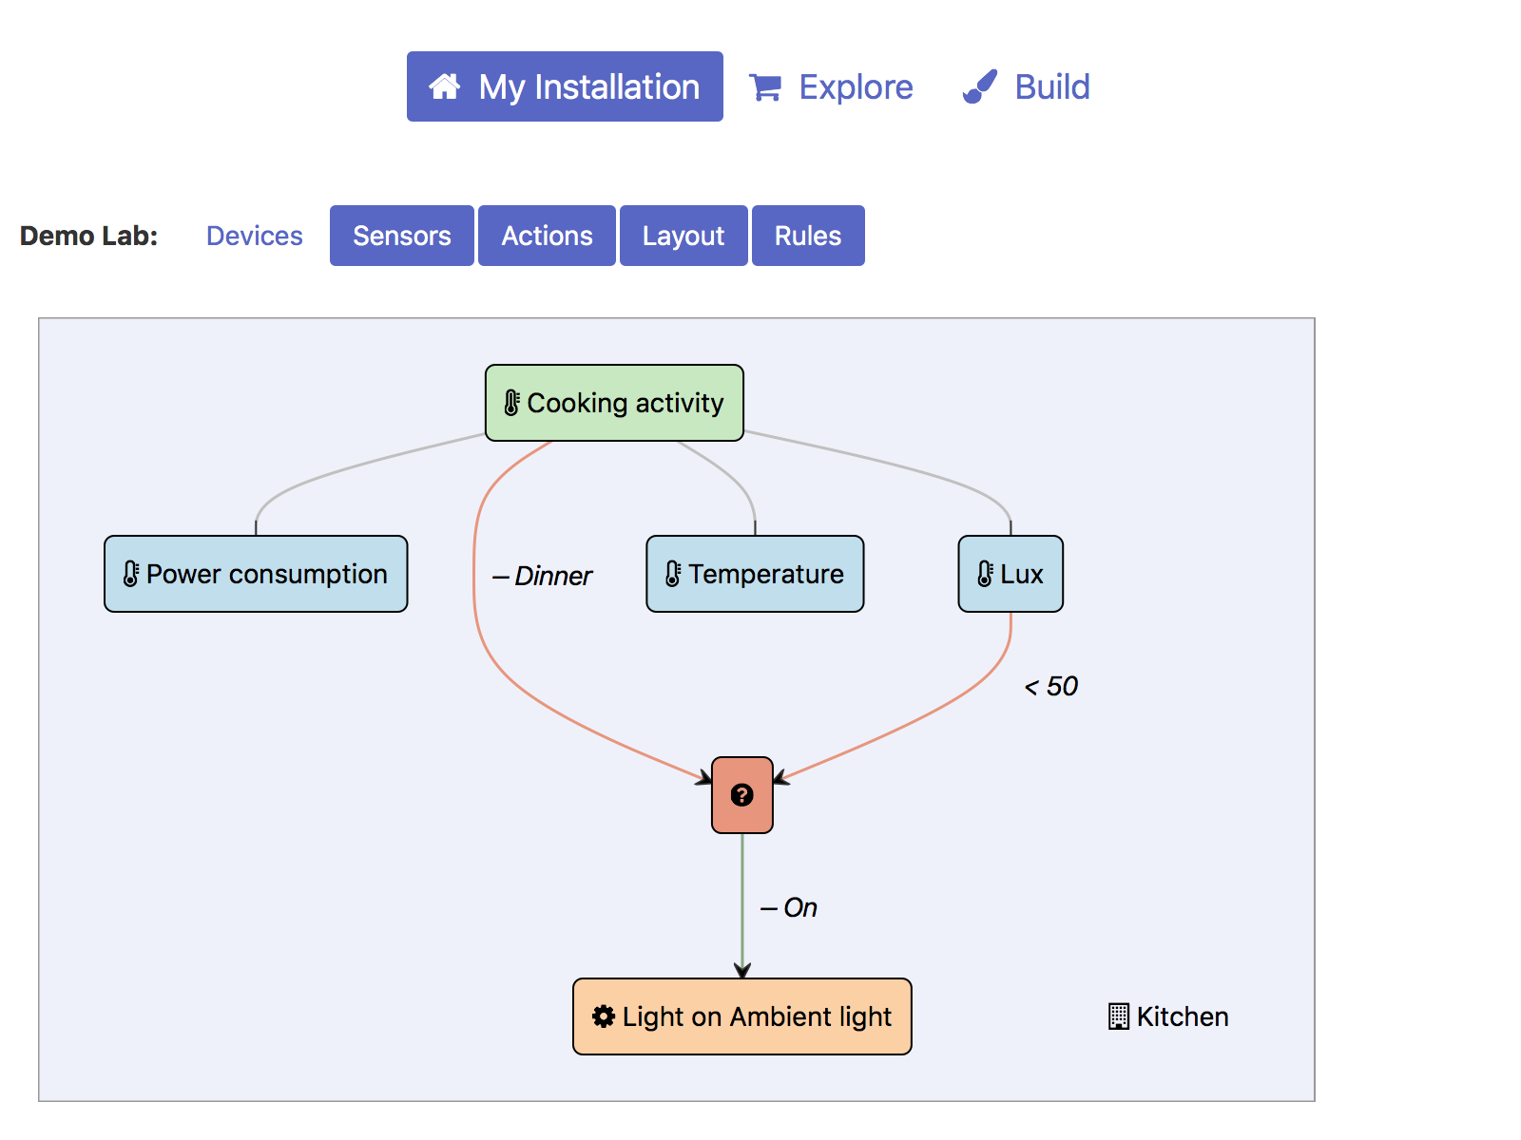Click the home icon in My Installation
The image size is (1521, 1140).
click(x=444, y=86)
